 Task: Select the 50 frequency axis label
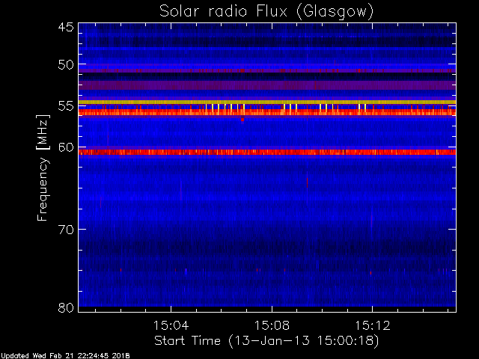click(66, 65)
